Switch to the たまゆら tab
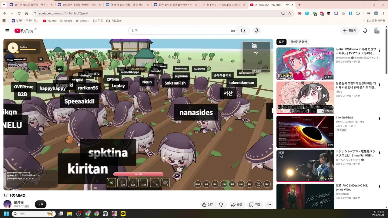This screenshot has height=218, width=388. tap(223, 5)
